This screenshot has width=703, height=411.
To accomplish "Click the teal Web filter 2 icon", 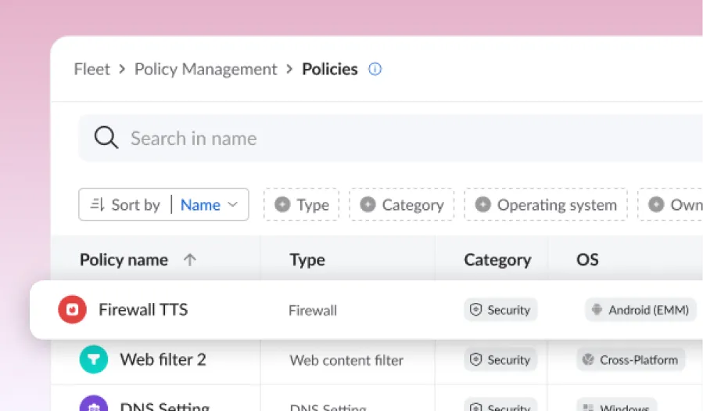I will [x=93, y=360].
